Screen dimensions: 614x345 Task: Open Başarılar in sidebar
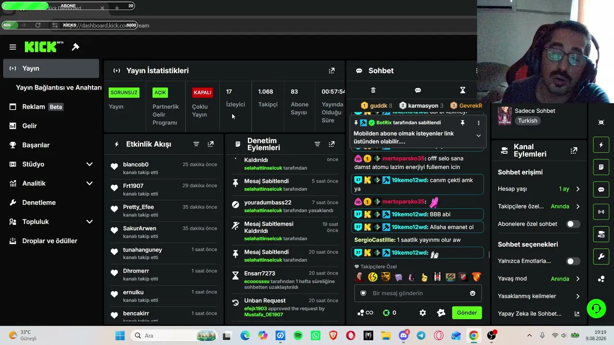[51, 145]
